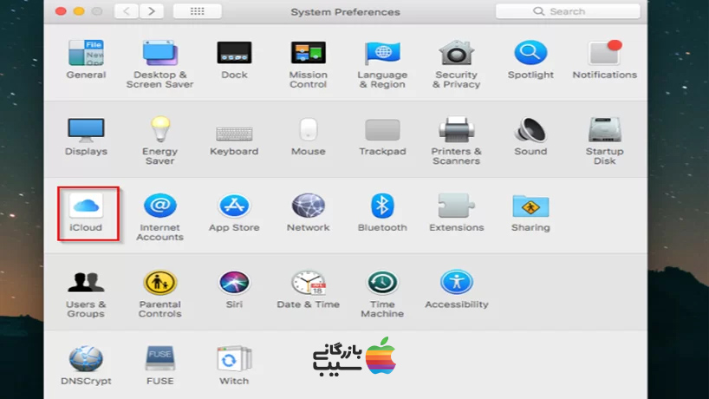Open Siri preferences

[x=234, y=290]
